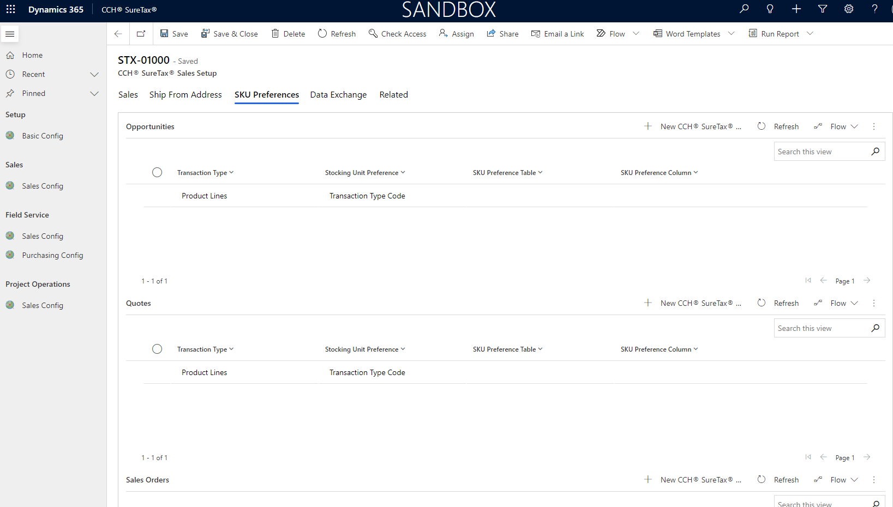Open record in new window icon

(141, 34)
